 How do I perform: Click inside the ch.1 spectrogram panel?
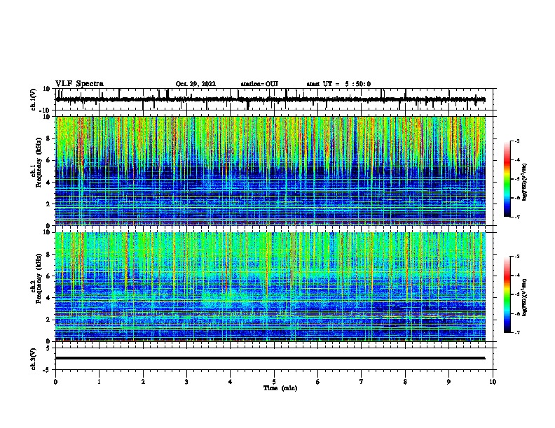point(270,171)
